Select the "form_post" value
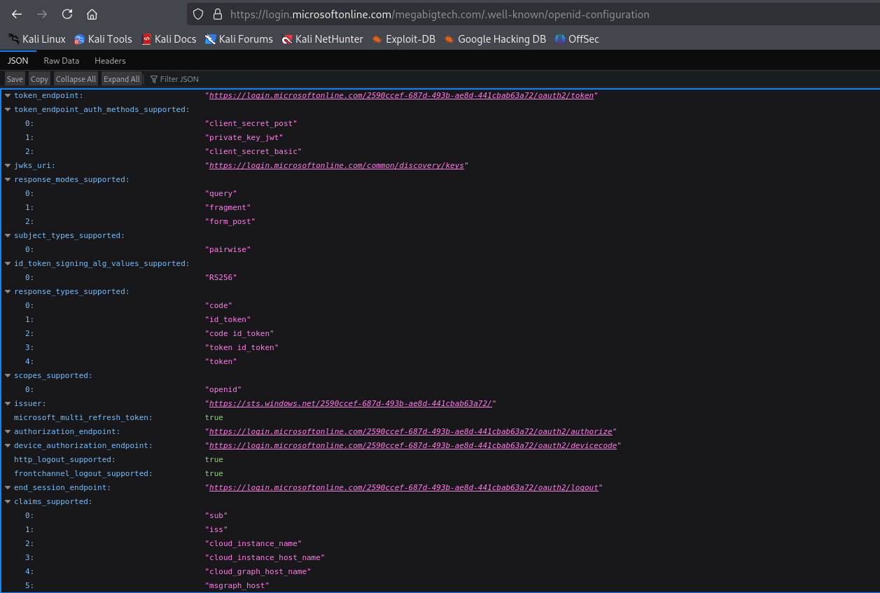The height and width of the screenshot is (593, 880). point(230,221)
